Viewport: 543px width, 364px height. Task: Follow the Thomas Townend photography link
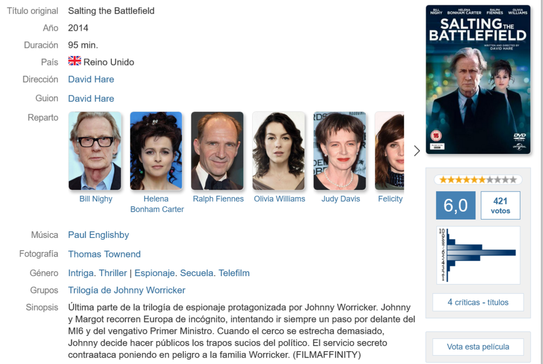pos(104,254)
